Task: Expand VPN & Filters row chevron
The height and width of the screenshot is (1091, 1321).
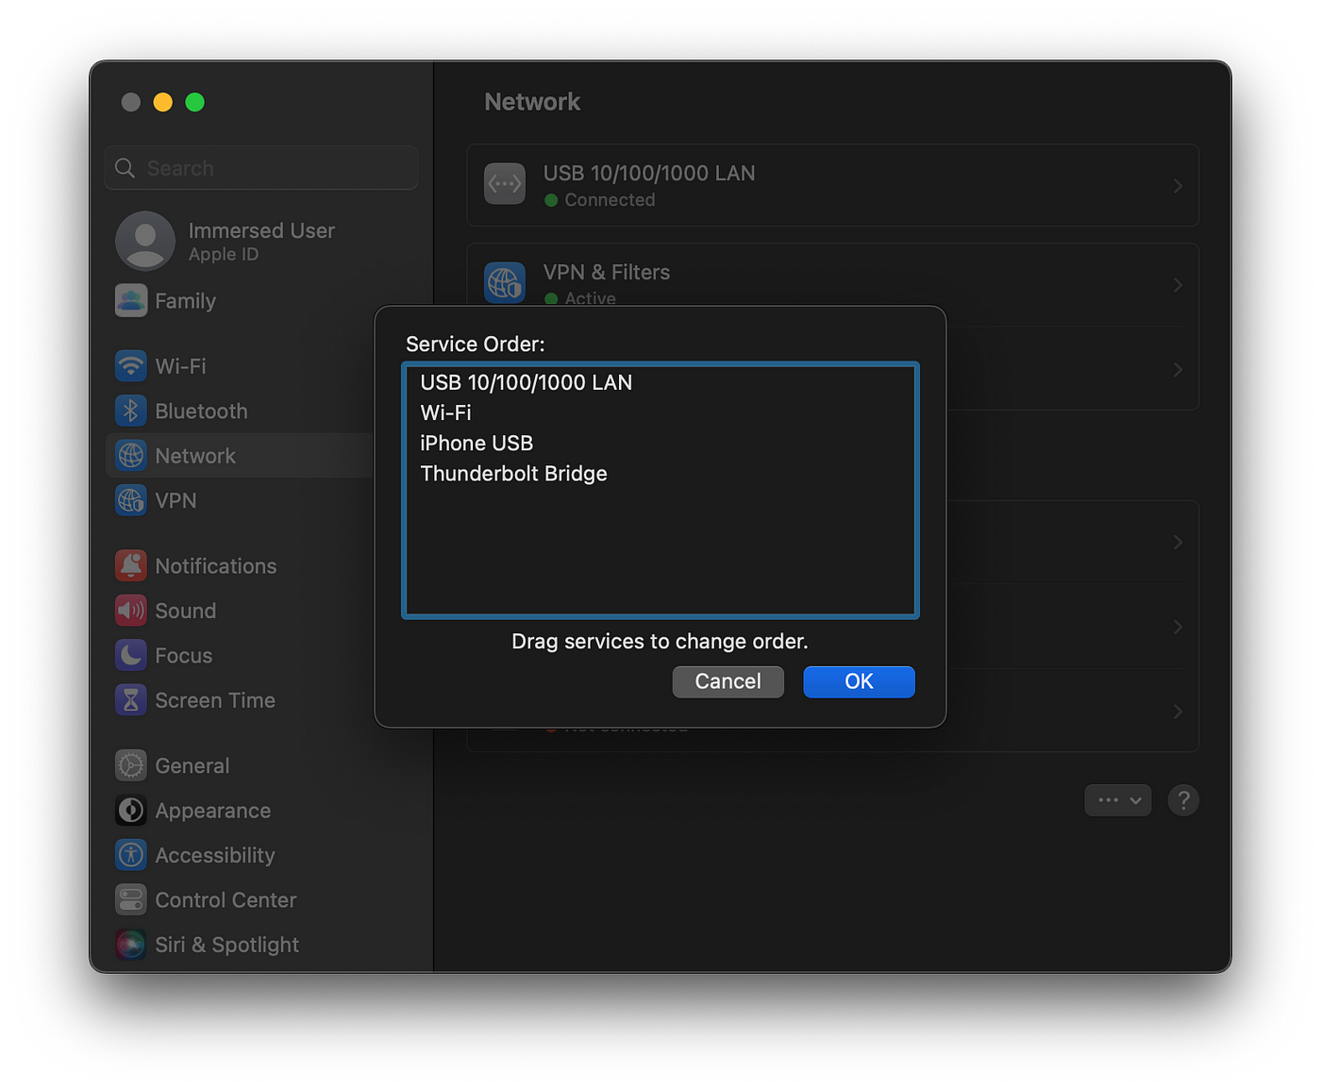Action: point(1178,285)
